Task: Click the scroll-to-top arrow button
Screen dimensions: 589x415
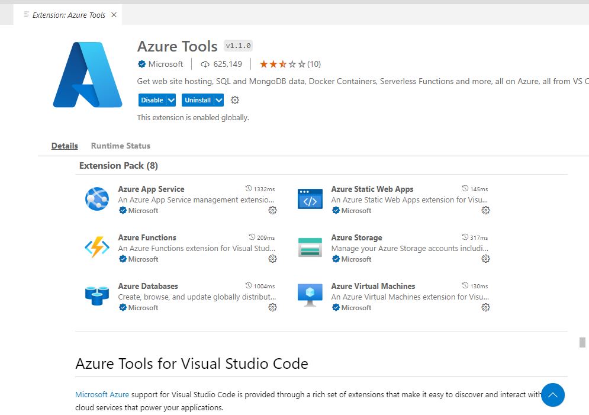Action: tap(553, 395)
